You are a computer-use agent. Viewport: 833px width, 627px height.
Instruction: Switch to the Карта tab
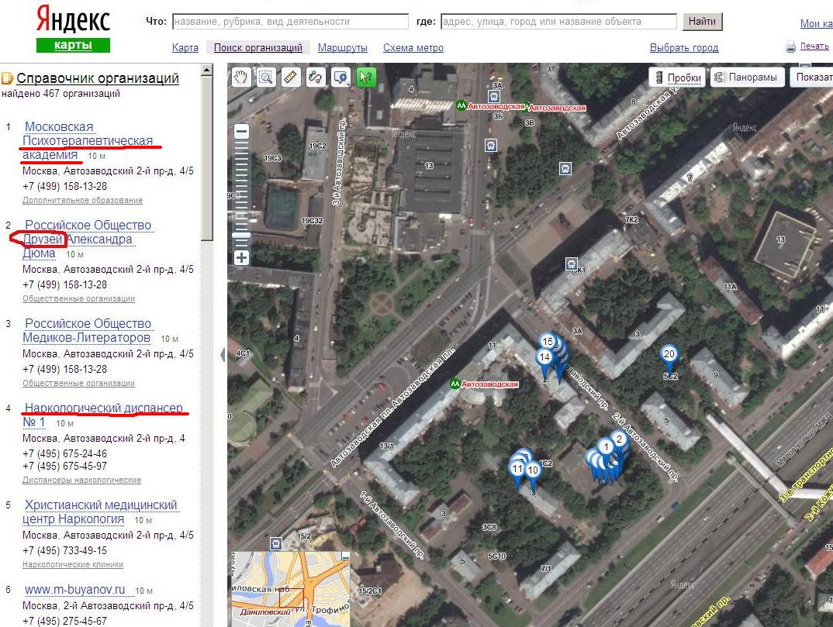click(x=185, y=48)
